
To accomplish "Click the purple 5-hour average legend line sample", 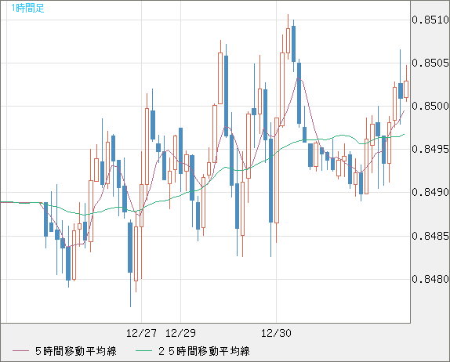I will [20, 351].
